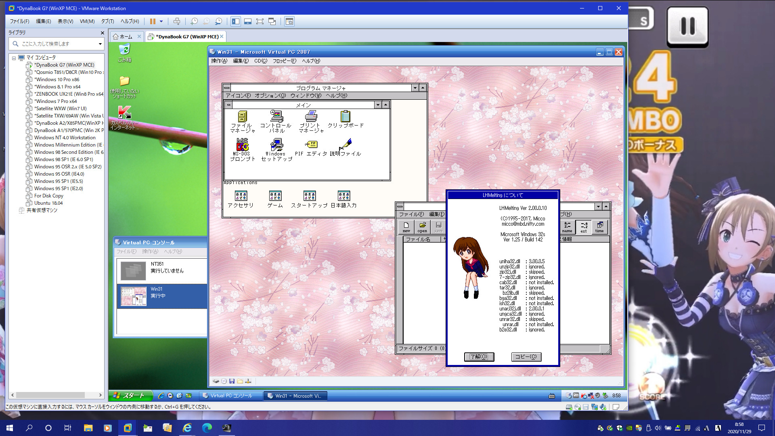Open the Kaspersky desktop shortcut icon
Image resolution: width=775 pixels, height=436 pixels.
(x=124, y=117)
